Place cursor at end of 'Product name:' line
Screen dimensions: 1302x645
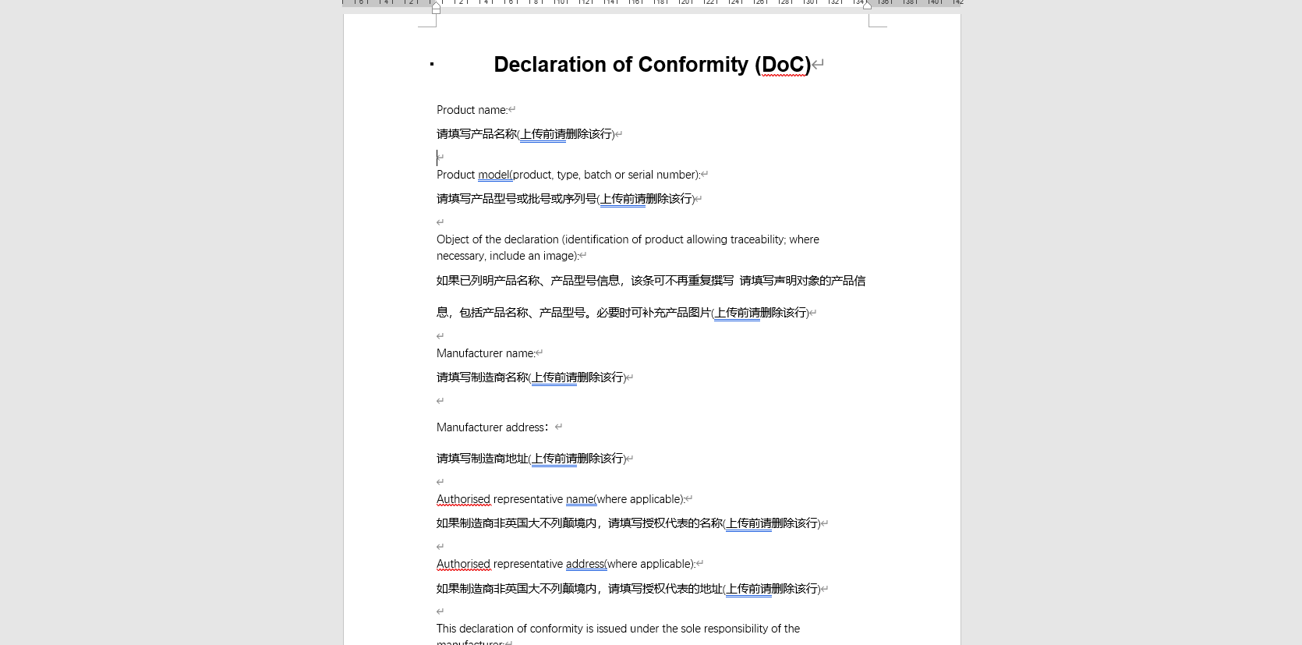coord(508,110)
